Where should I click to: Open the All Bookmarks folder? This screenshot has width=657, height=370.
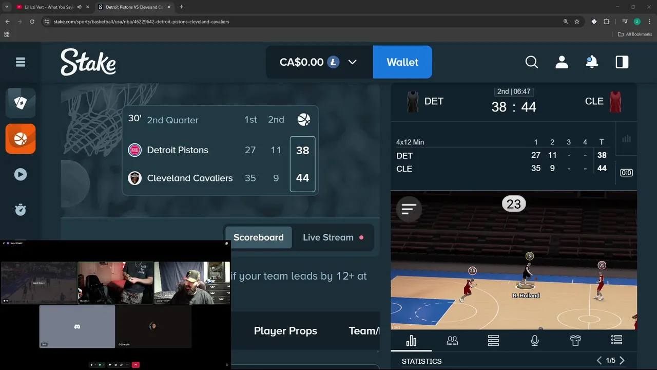pos(635,34)
